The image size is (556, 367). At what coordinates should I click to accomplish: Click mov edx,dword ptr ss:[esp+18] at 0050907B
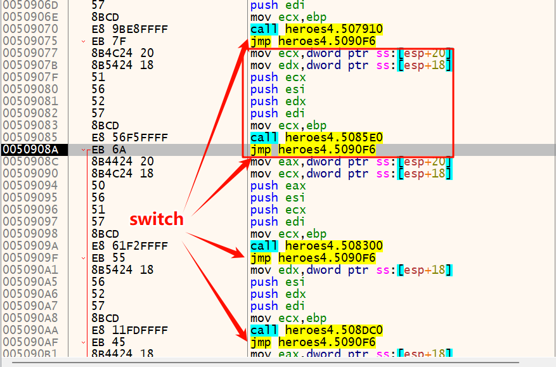point(351,65)
